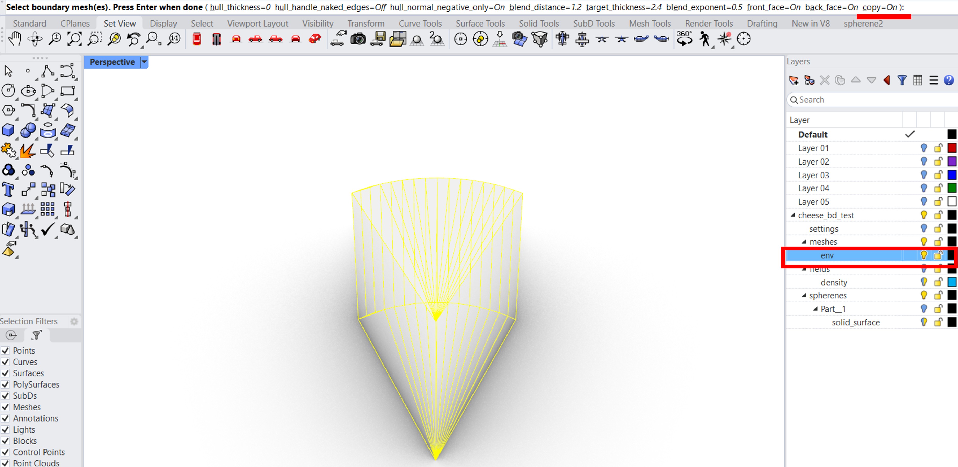Click the 360 degree turntable icon
Viewport: 958px width, 467px height.
coord(684,39)
